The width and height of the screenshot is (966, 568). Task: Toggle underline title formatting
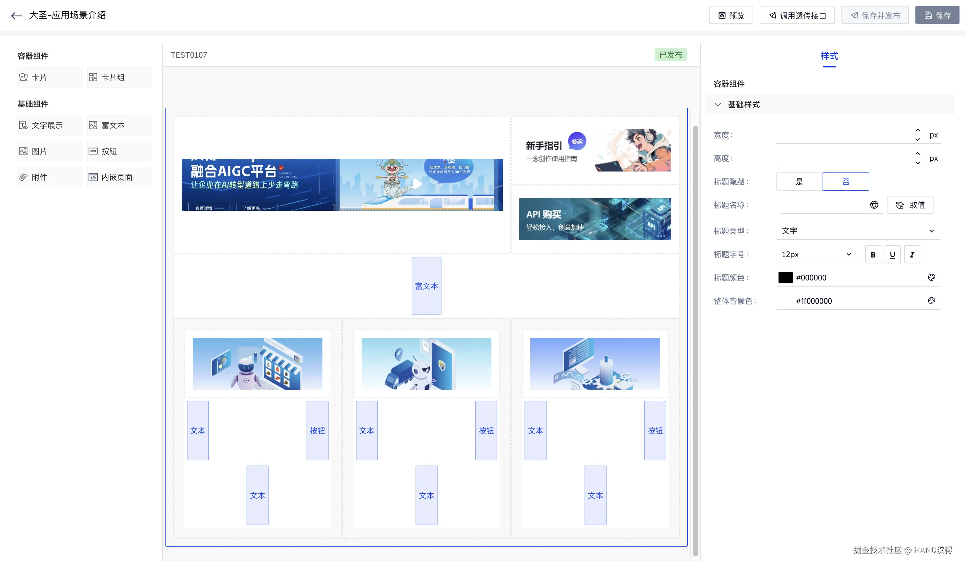pos(892,255)
